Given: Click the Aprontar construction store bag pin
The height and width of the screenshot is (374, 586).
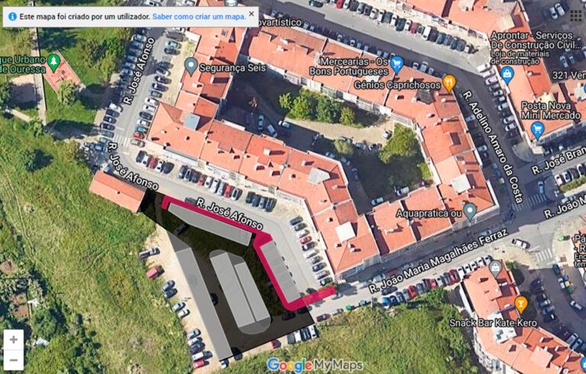Looking at the screenshot, I should 507,75.
